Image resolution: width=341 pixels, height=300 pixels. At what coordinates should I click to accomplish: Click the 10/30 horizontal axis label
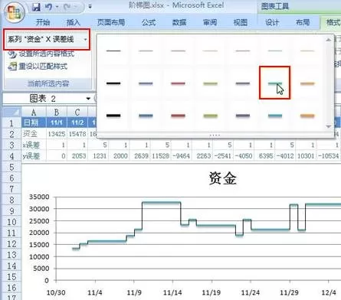[56, 292]
